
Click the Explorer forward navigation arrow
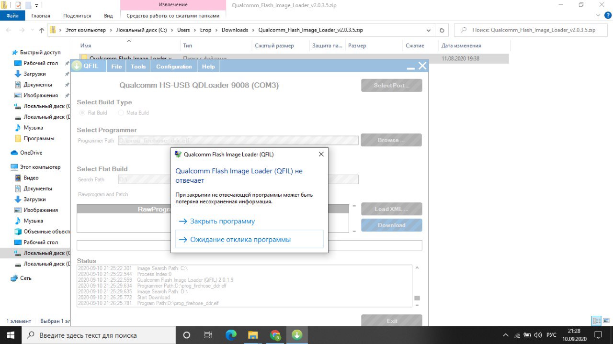(22, 30)
